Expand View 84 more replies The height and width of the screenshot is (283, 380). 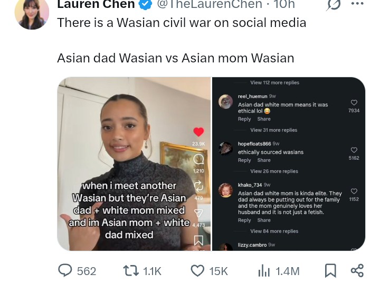click(274, 231)
